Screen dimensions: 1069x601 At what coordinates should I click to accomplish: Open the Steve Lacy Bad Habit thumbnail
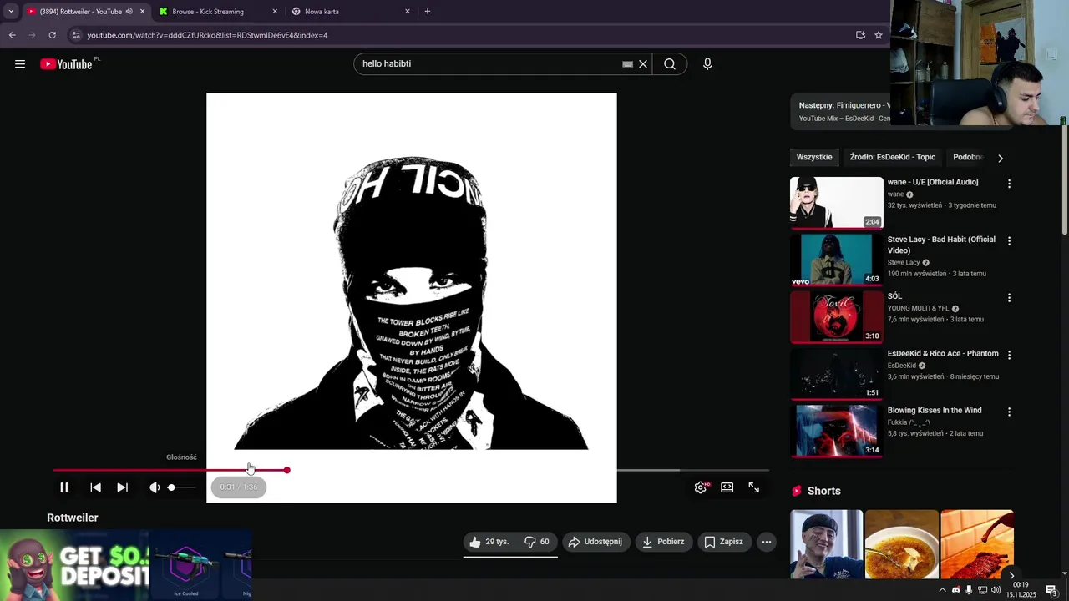837,259
